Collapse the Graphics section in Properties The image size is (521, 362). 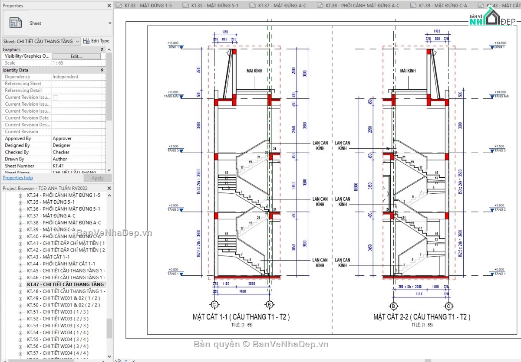[x=101, y=49]
